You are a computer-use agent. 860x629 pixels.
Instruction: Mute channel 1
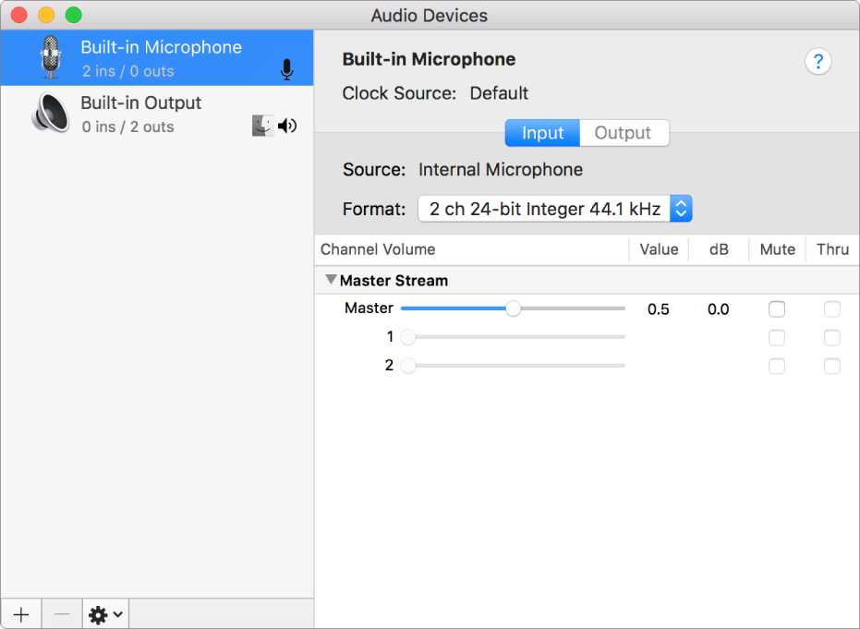tap(777, 337)
